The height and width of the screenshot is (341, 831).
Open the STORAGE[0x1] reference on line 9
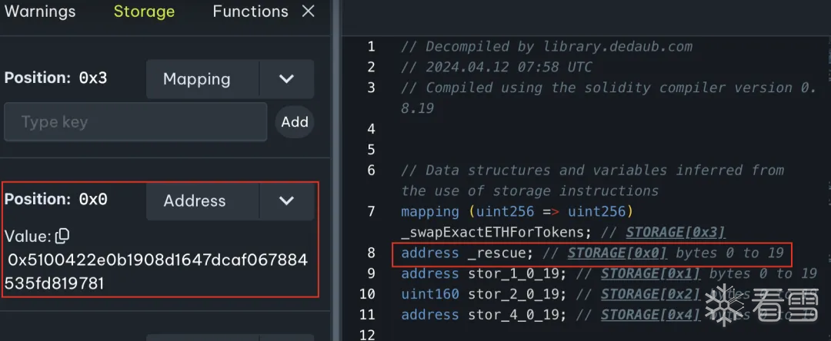[x=652, y=273]
